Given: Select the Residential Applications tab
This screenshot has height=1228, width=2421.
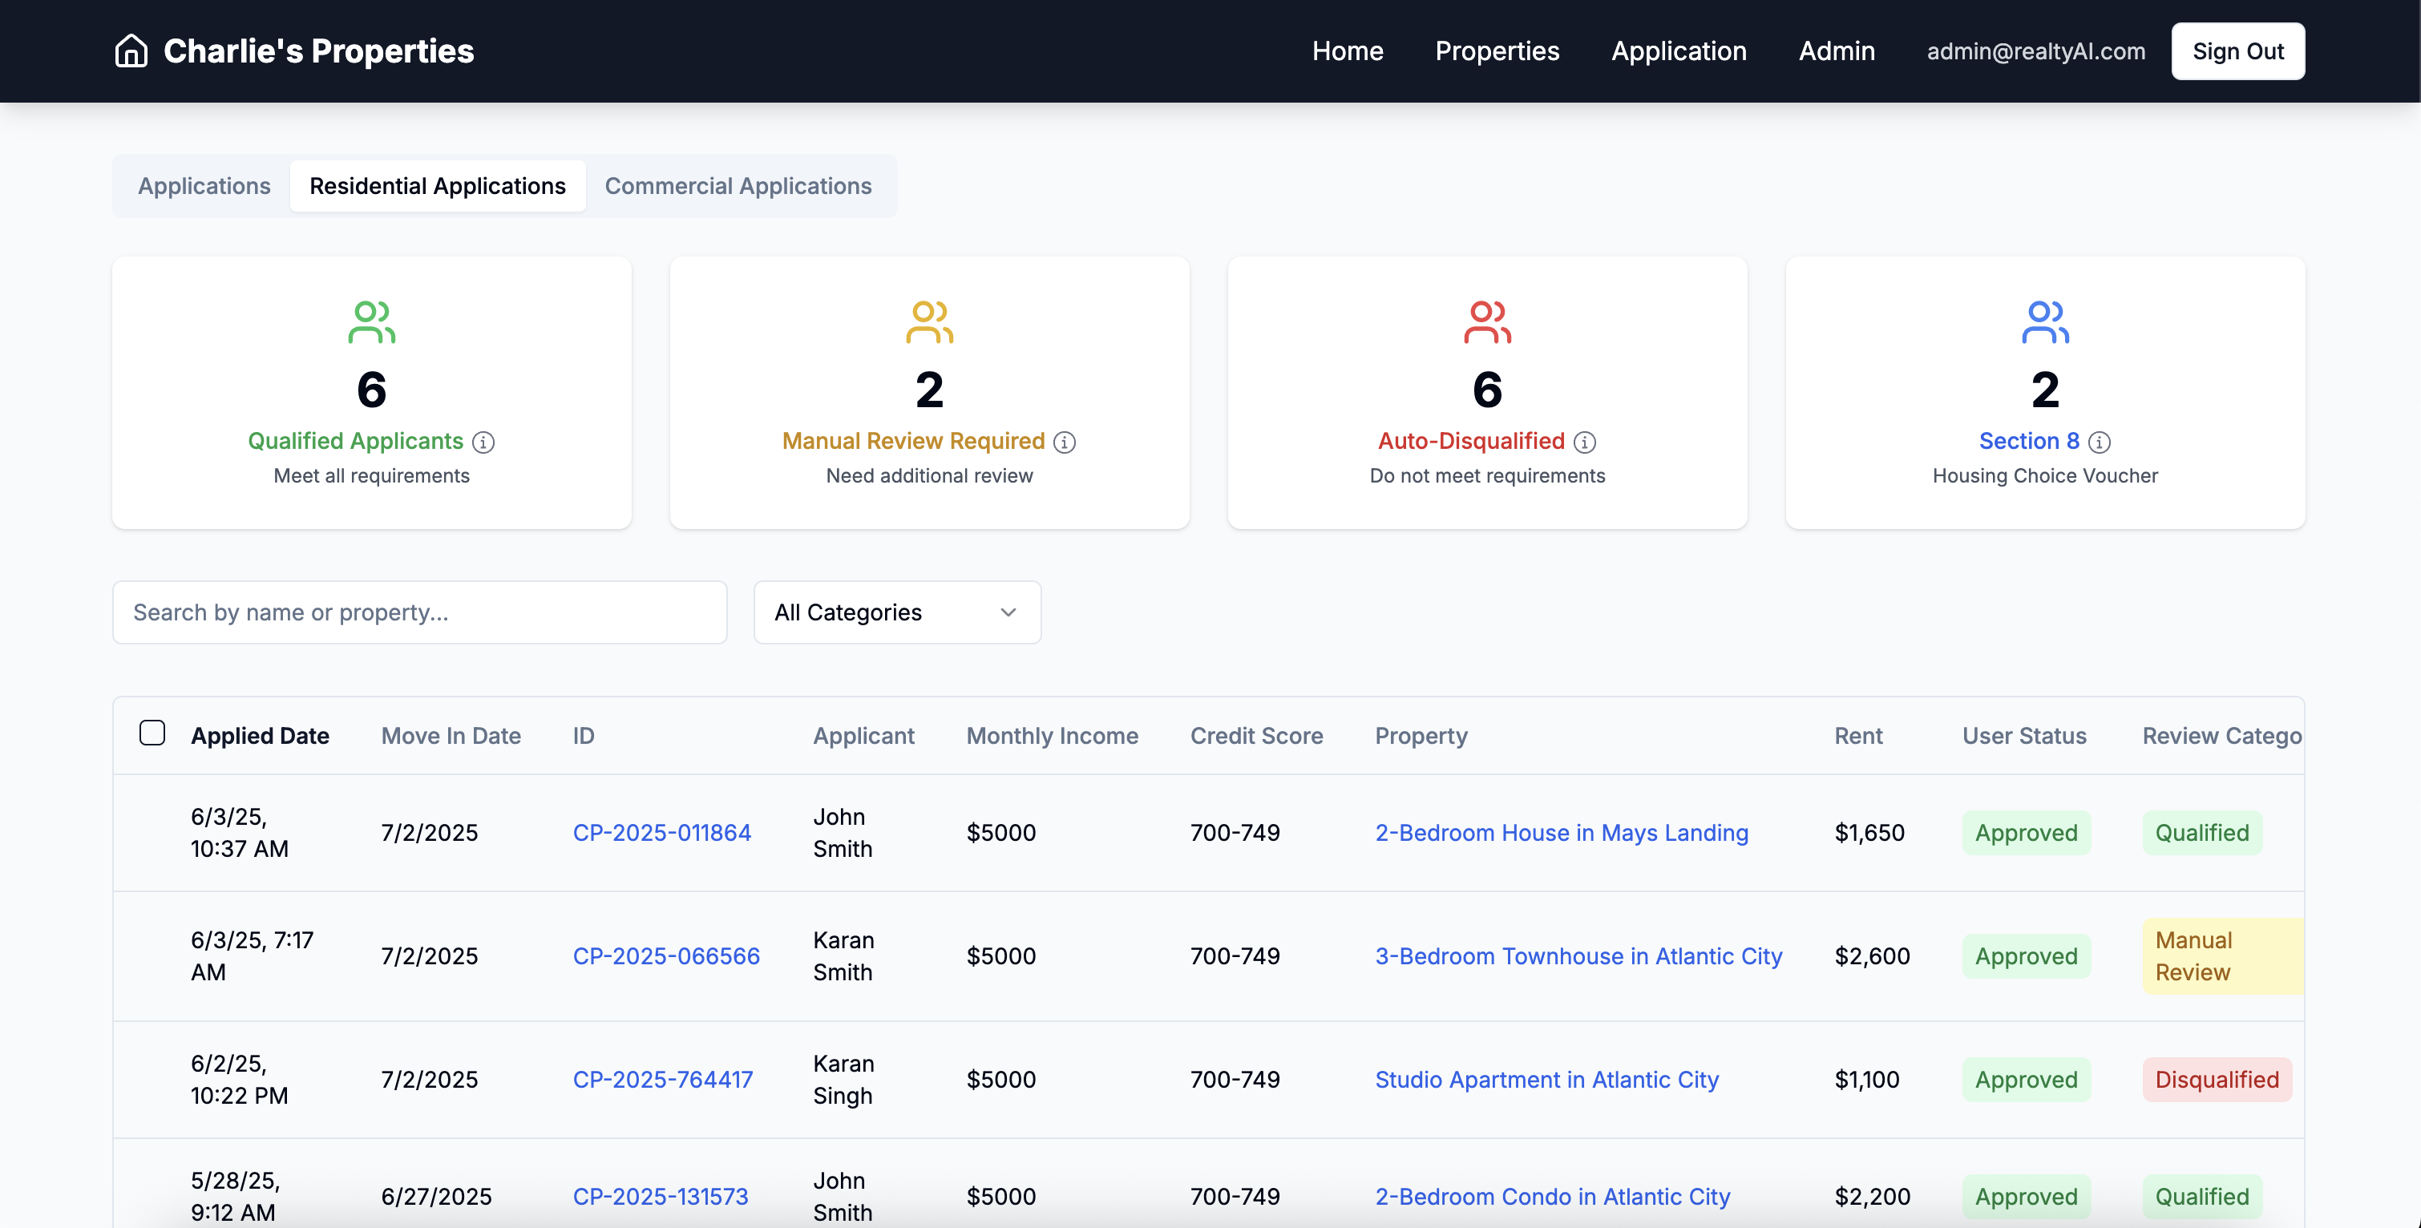Looking at the screenshot, I should (x=438, y=186).
